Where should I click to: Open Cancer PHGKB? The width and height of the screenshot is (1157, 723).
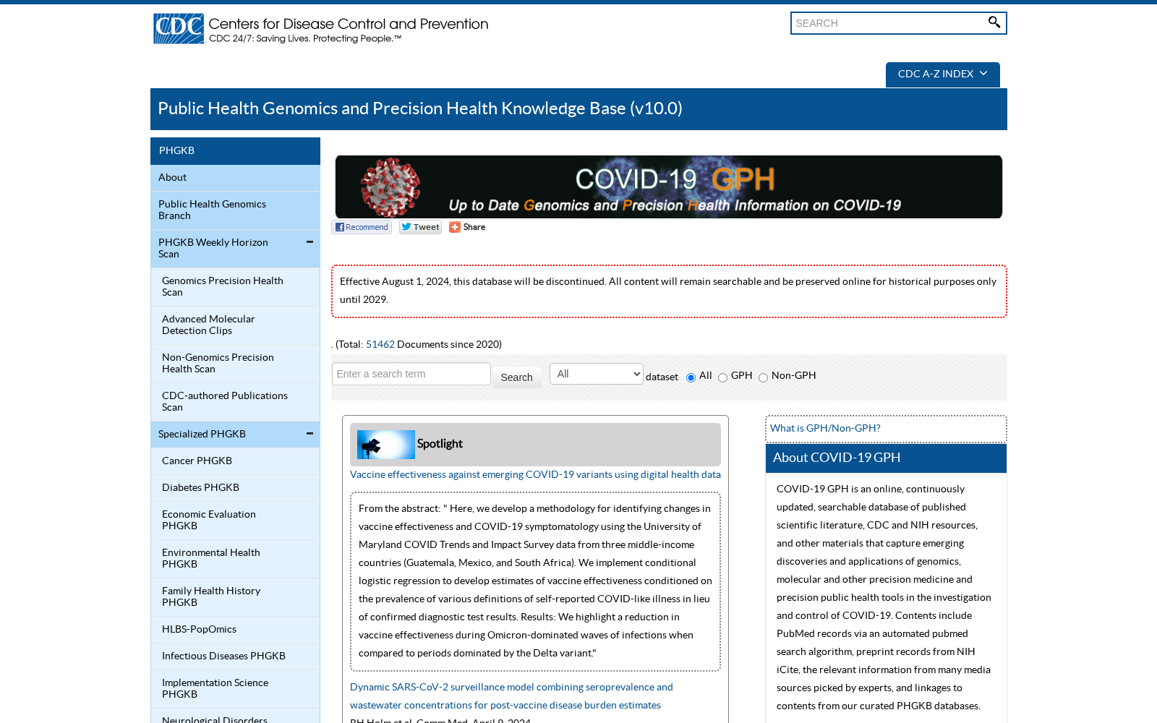pos(235,461)
